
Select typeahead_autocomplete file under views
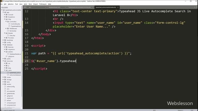[x=15, y=73]
